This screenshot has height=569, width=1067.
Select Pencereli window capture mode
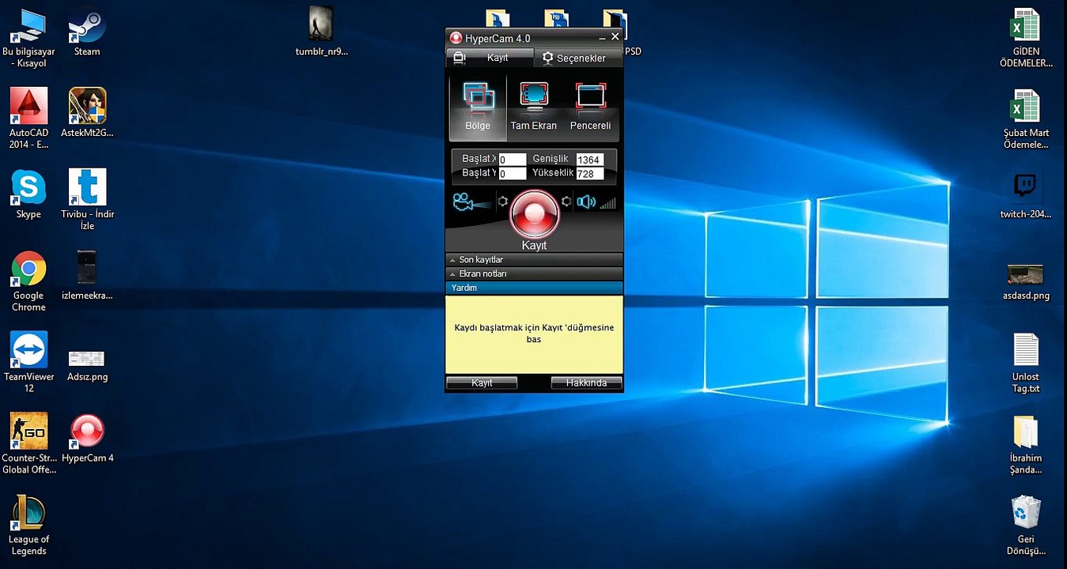(x=590, y=107)
